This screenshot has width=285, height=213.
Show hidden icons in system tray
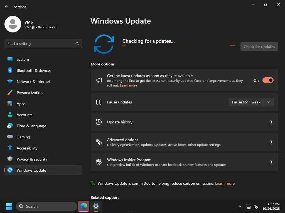[240, 206]
